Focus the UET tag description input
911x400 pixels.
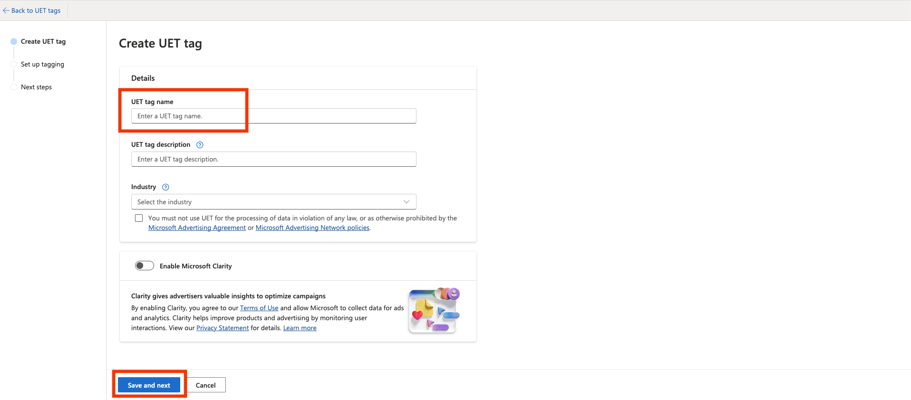tap(273, 160)
